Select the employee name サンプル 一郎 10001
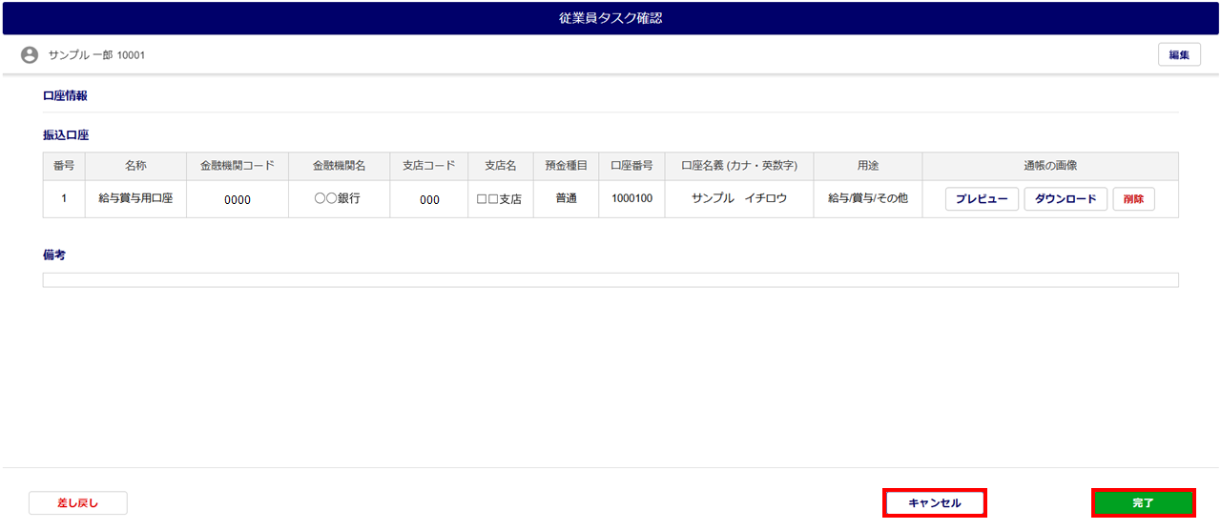The height and width of the screenshot is (530, 1221). coord(96,55)
